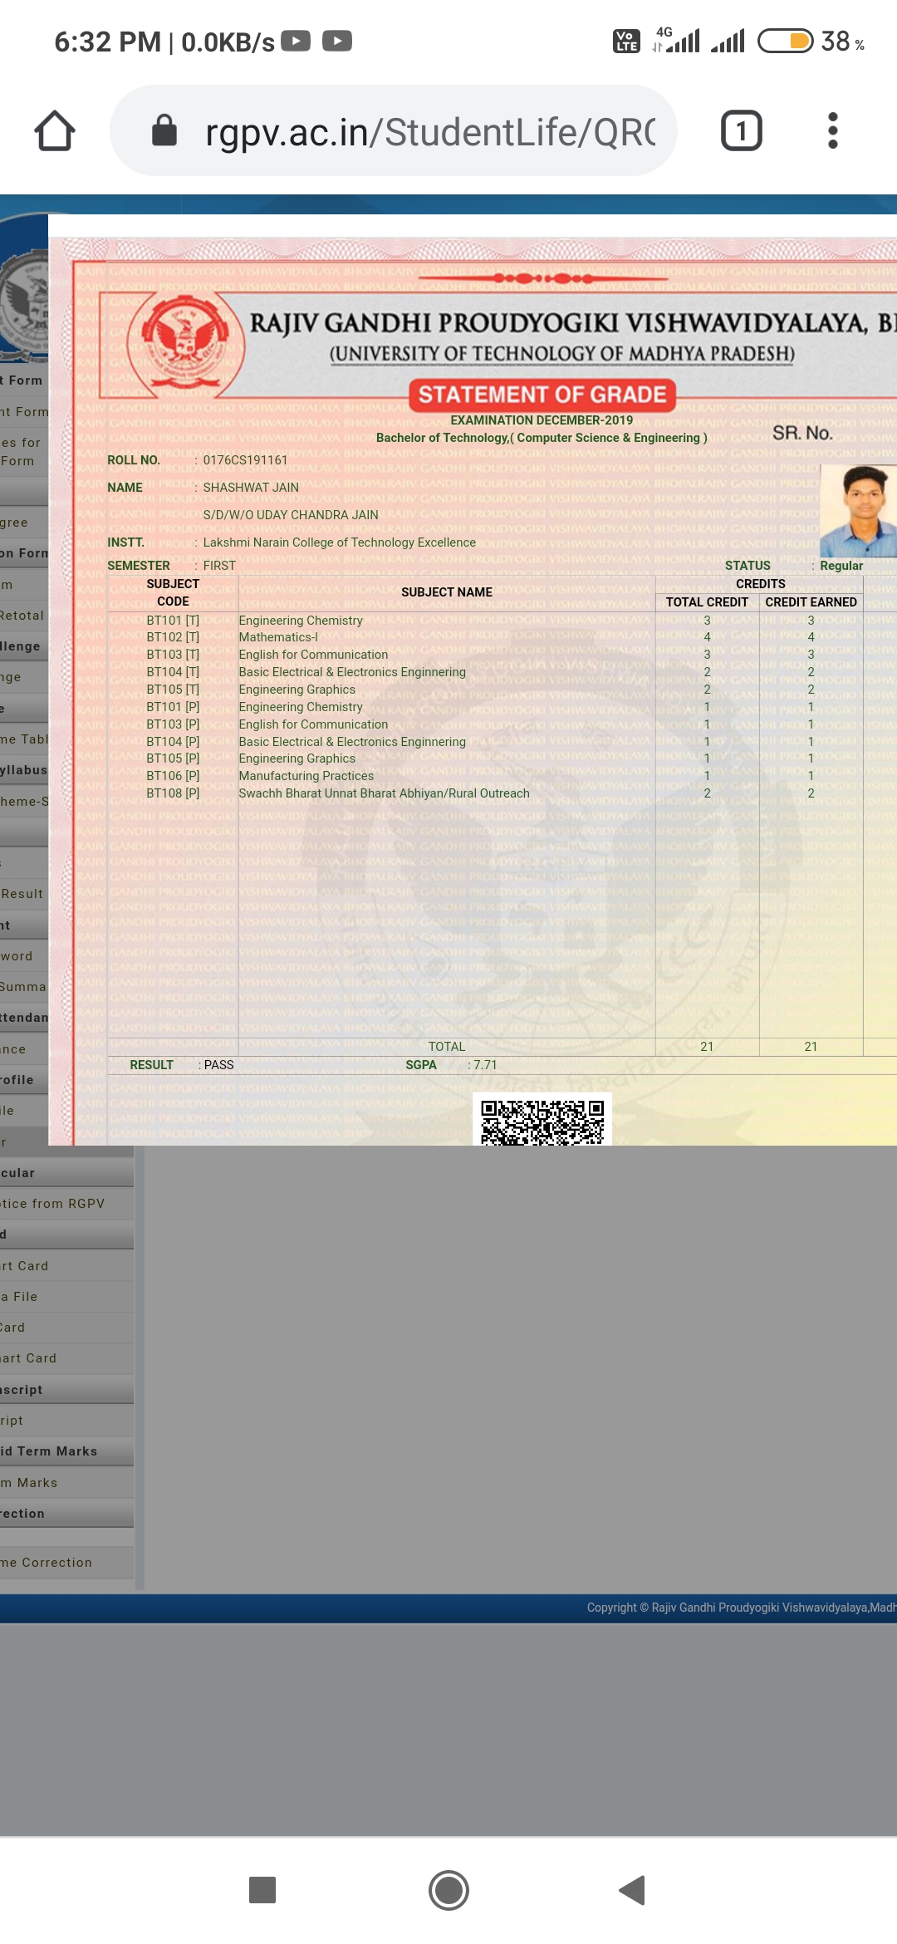This screenshot has height=1944, width=897.
Task: Click 'Bachelor of Technology' programme line
Action: pyautogui.click(x=542, y=438)
